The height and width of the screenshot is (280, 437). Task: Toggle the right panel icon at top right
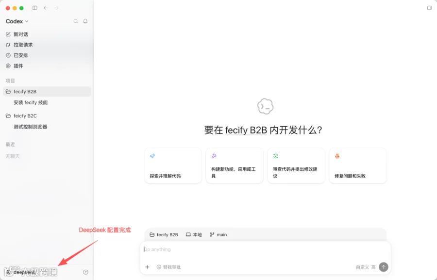[430, 8]
